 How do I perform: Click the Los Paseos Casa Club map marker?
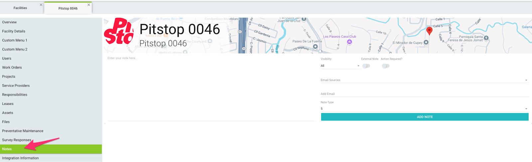click(x=349, y=42)
